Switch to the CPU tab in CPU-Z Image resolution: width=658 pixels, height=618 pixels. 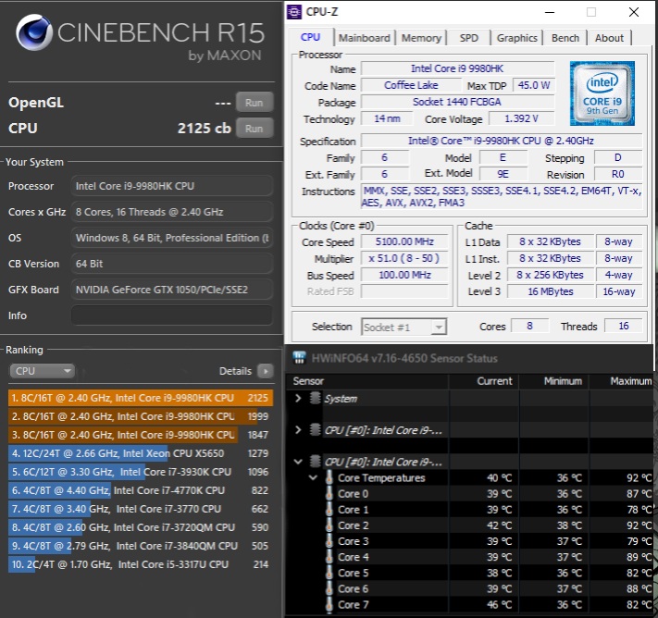(311, 37)
